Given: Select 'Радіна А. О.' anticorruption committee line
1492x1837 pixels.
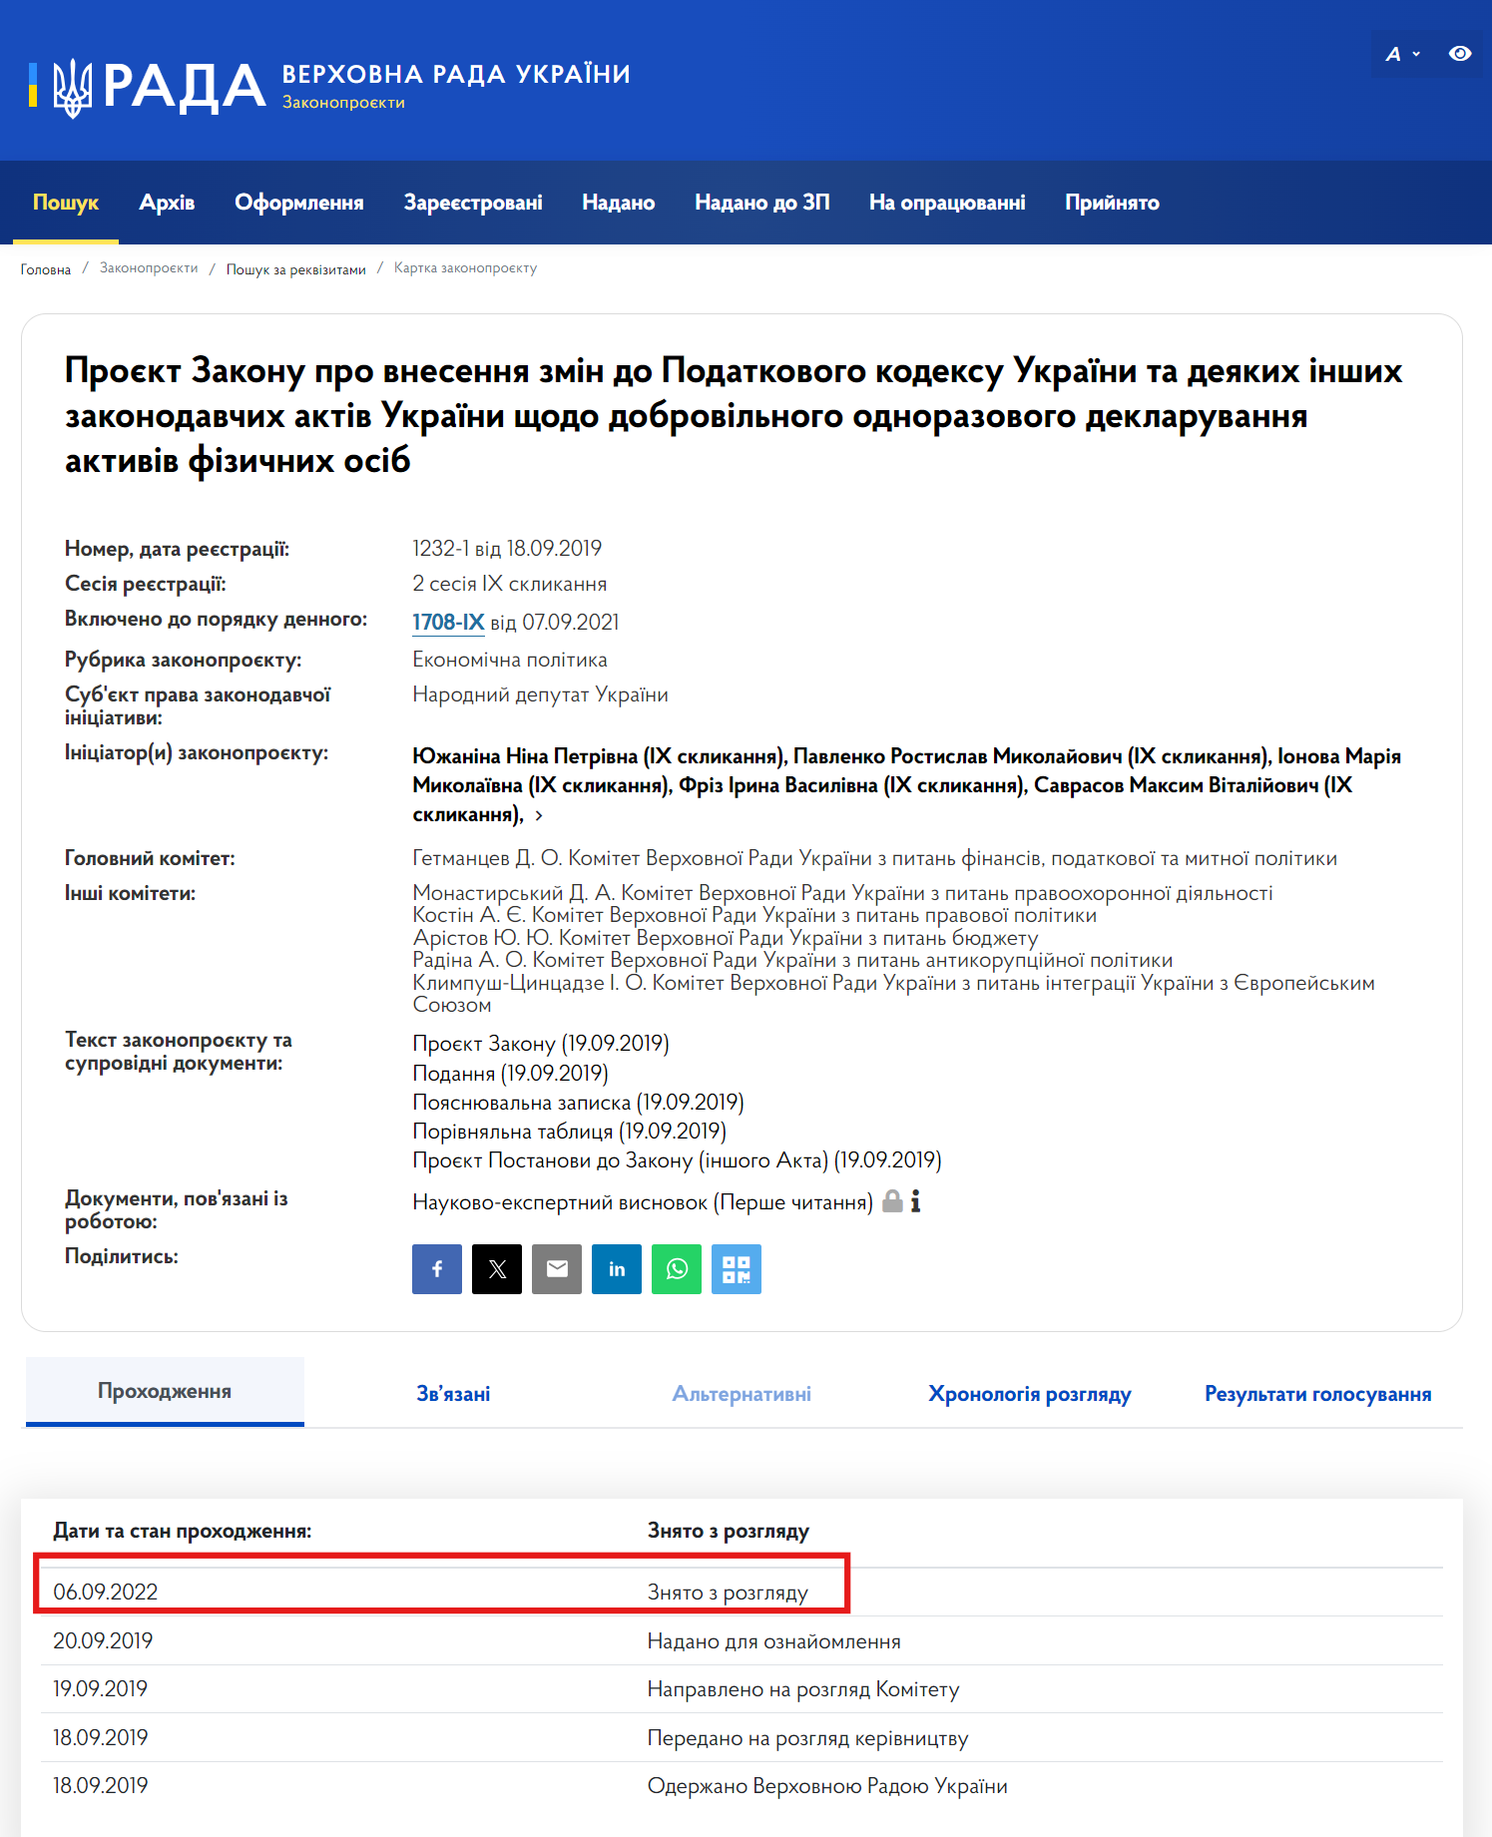Looking at the screenshot, I should (792, 960).
